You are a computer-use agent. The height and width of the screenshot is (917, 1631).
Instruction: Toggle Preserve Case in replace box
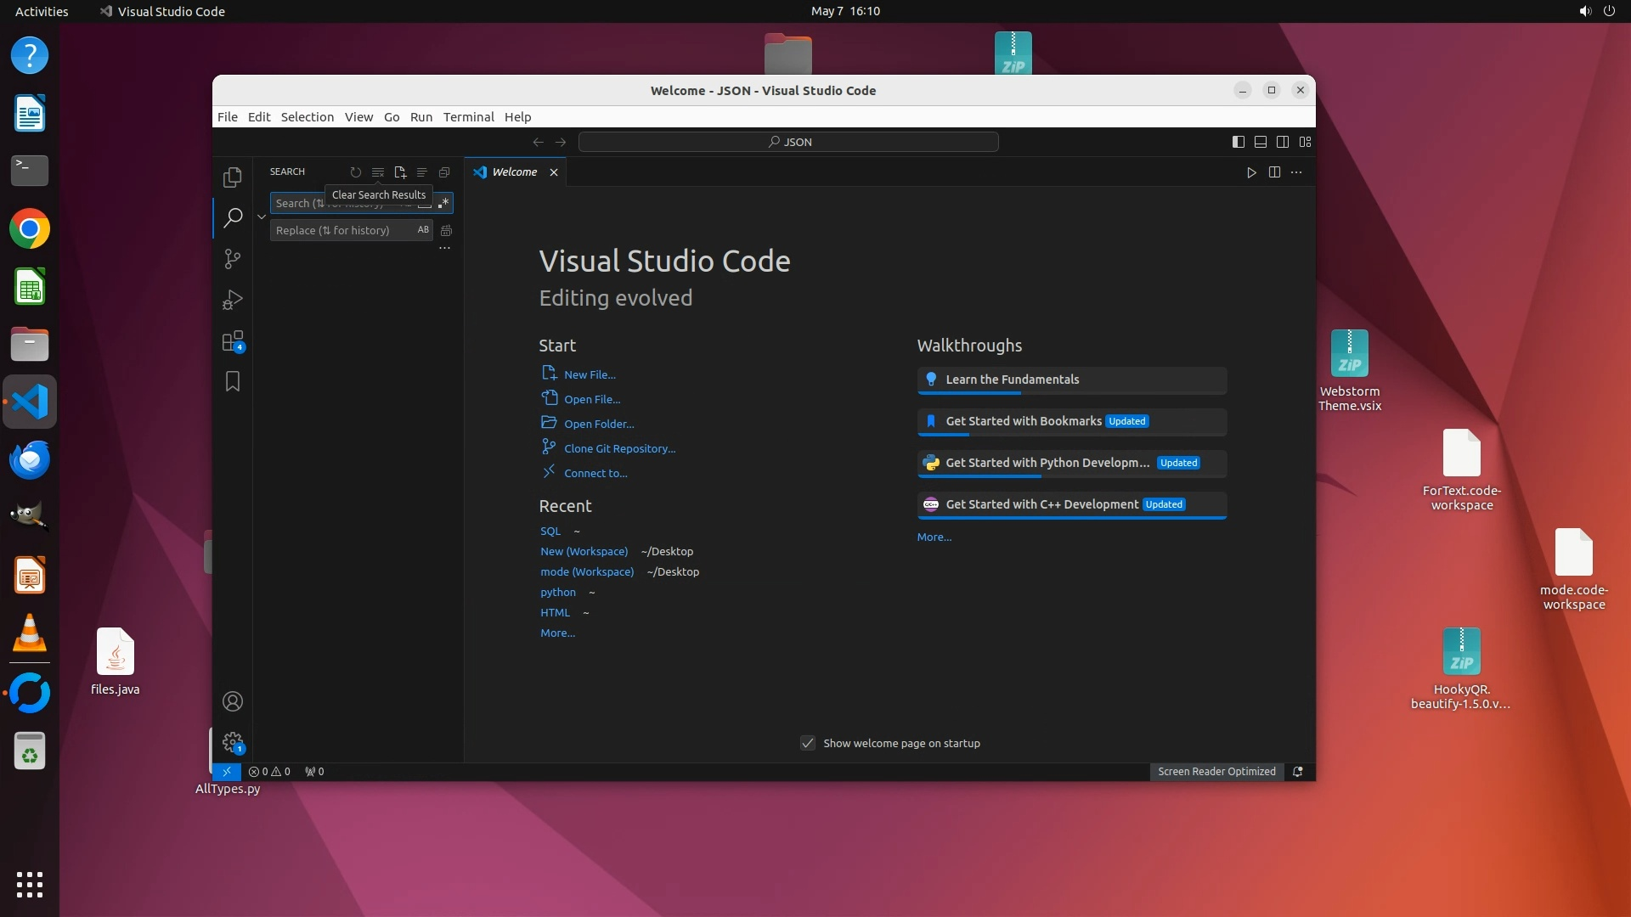click(423, 230)
